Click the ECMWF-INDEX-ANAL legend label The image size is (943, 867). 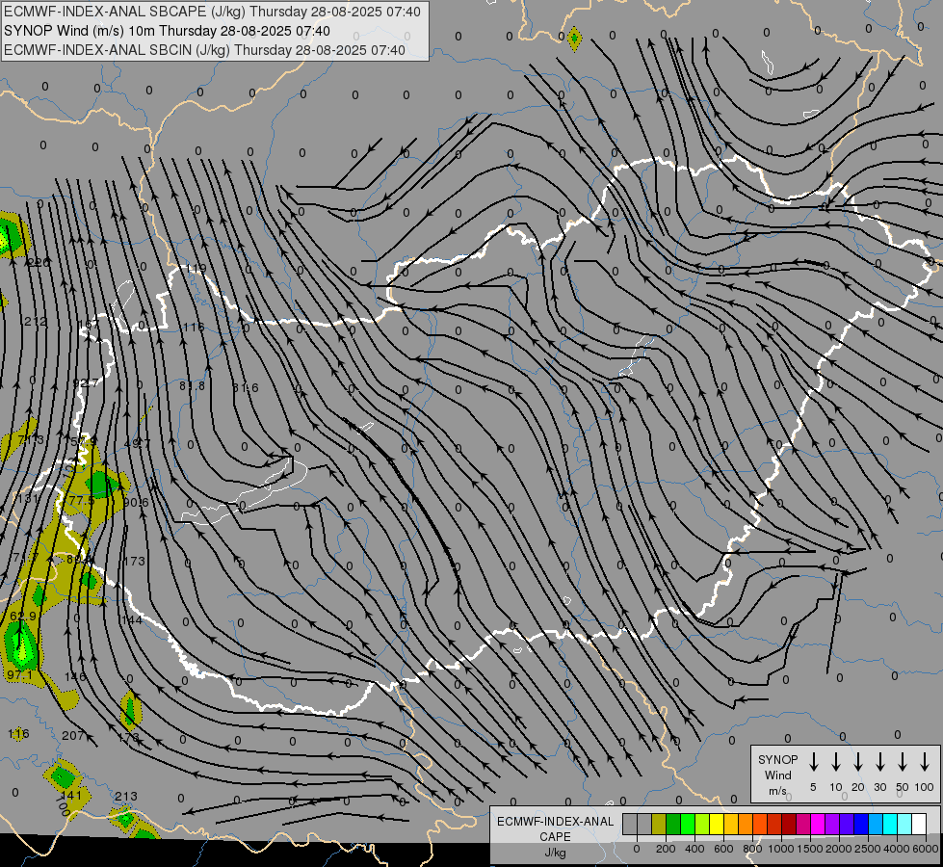(555, 822)
